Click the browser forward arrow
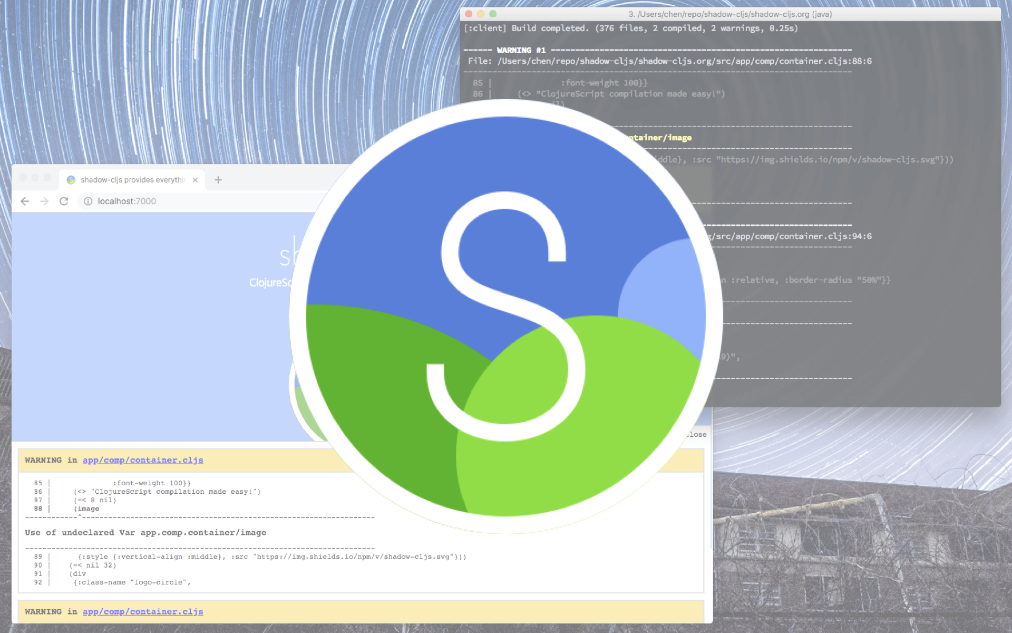 click(44, 201)
